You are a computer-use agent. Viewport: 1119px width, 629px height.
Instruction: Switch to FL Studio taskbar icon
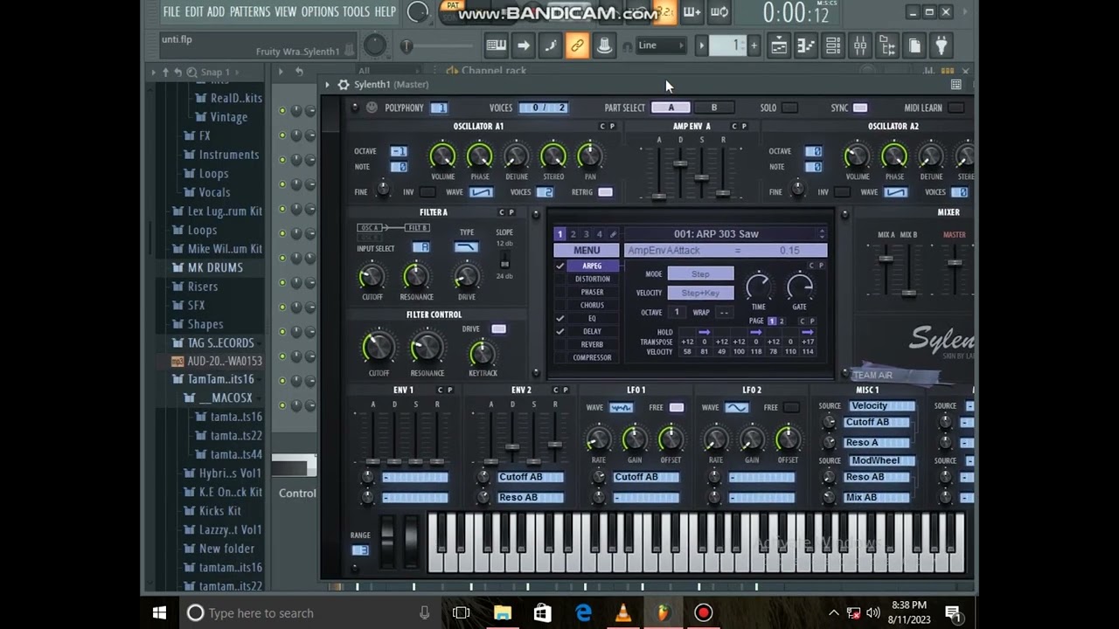point(664,612)
